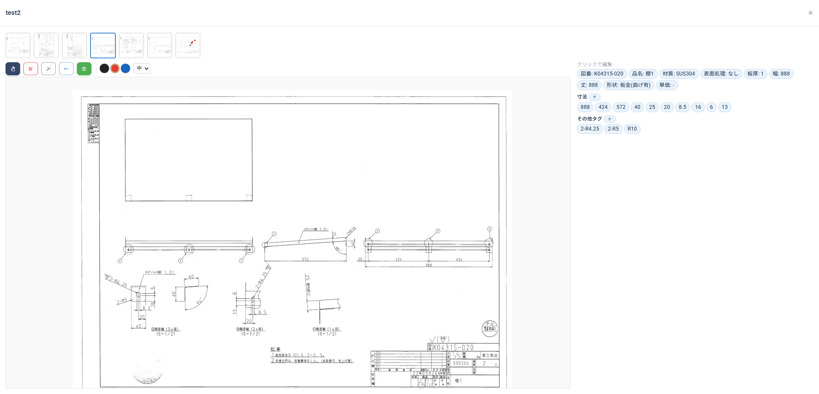Click the 25 dimension chip
The width and height of the screenshot is (819, 394).
pos(652,107)
